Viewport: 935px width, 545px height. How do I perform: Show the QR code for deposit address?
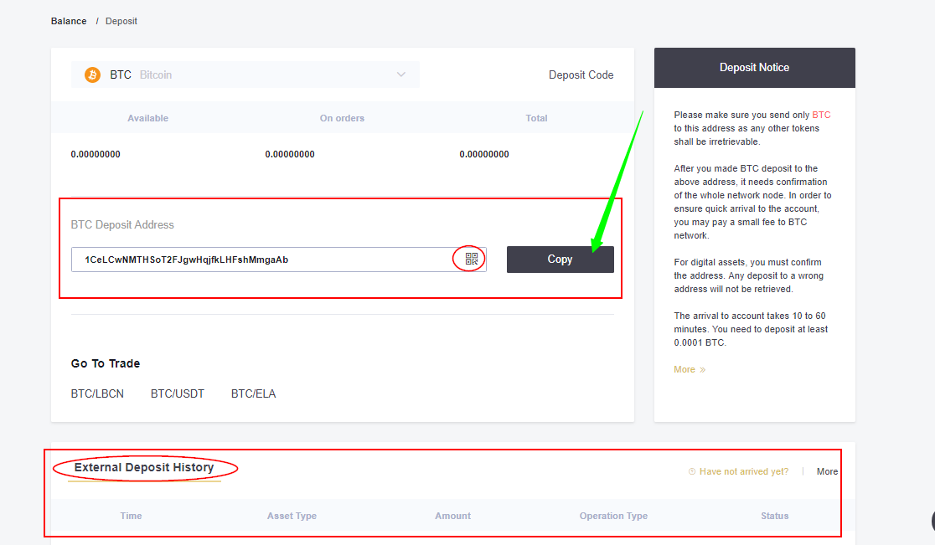(x=471, y=259)
